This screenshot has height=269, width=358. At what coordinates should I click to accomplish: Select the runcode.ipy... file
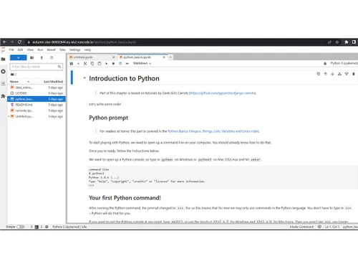37,110
